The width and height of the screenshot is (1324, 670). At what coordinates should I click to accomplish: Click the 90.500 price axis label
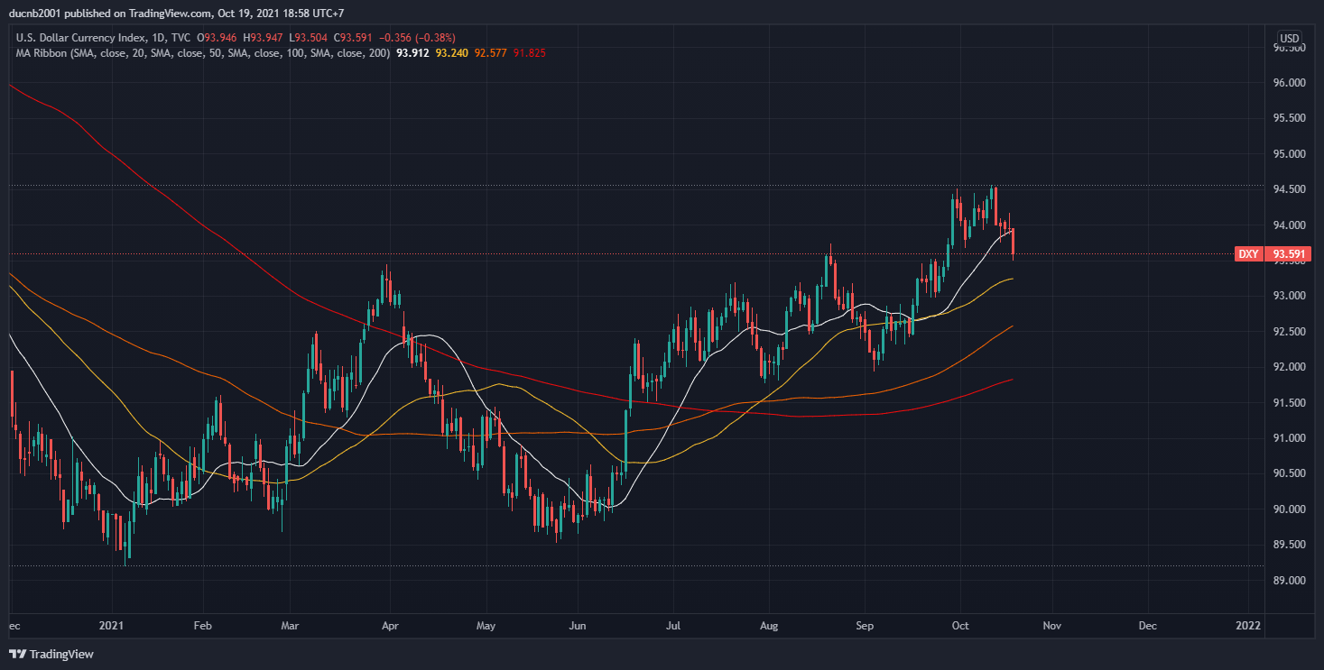1290,473
